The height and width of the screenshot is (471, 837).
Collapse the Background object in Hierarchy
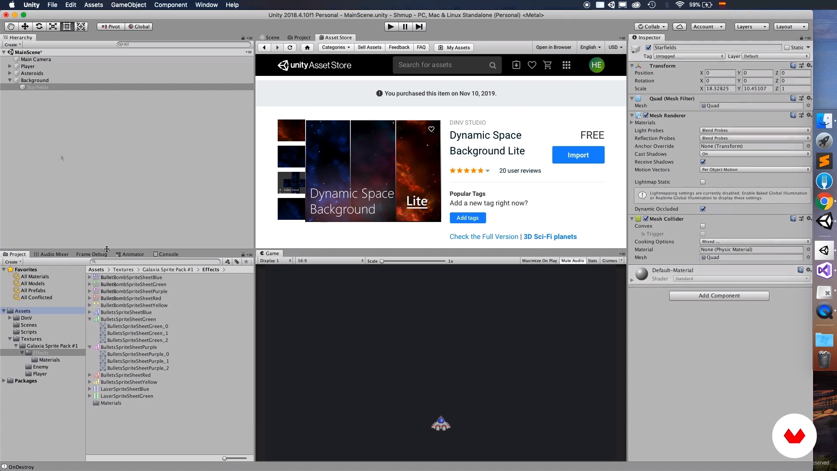10,80
